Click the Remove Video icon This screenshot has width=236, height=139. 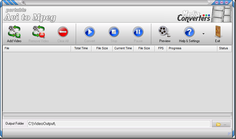tap(38, 32)
